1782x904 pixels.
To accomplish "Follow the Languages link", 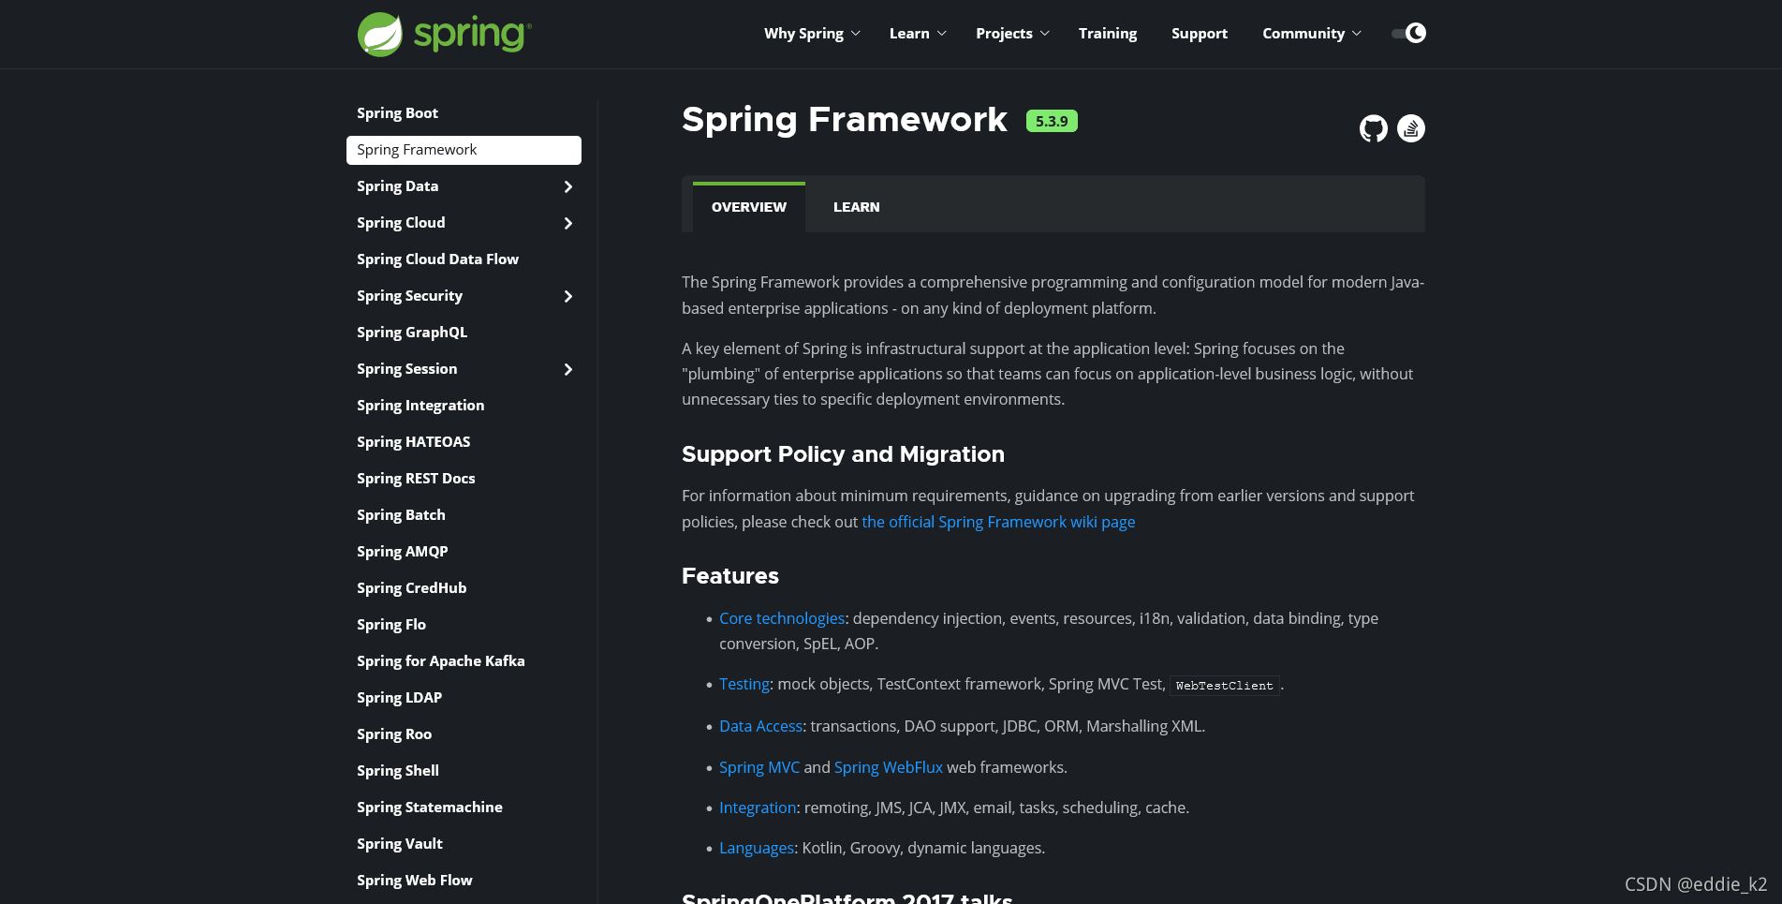I will tap(757, 848).
